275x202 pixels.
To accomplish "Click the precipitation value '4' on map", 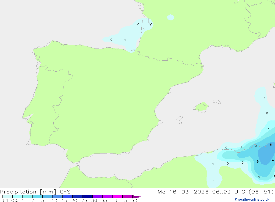I will (273, 160).
